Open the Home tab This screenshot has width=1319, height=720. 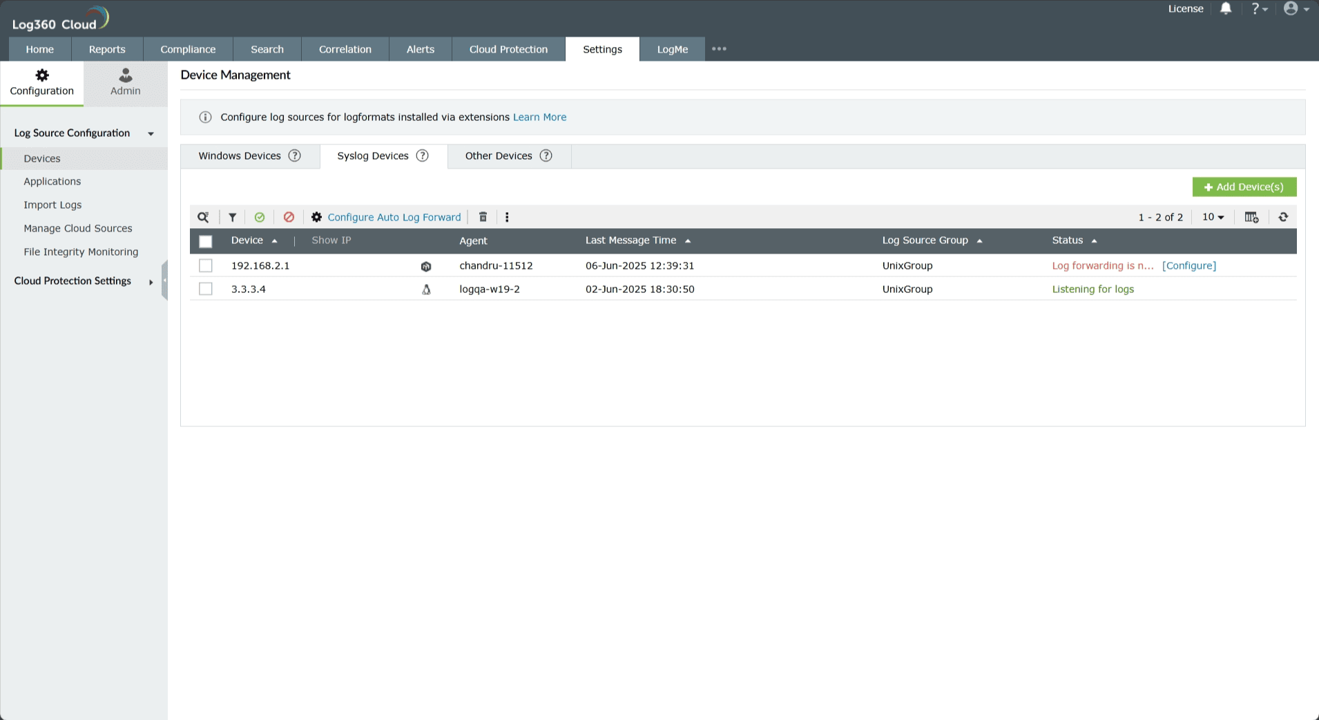(x=40, y=49)
